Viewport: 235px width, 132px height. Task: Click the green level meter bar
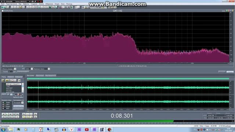tap(87, 121)
